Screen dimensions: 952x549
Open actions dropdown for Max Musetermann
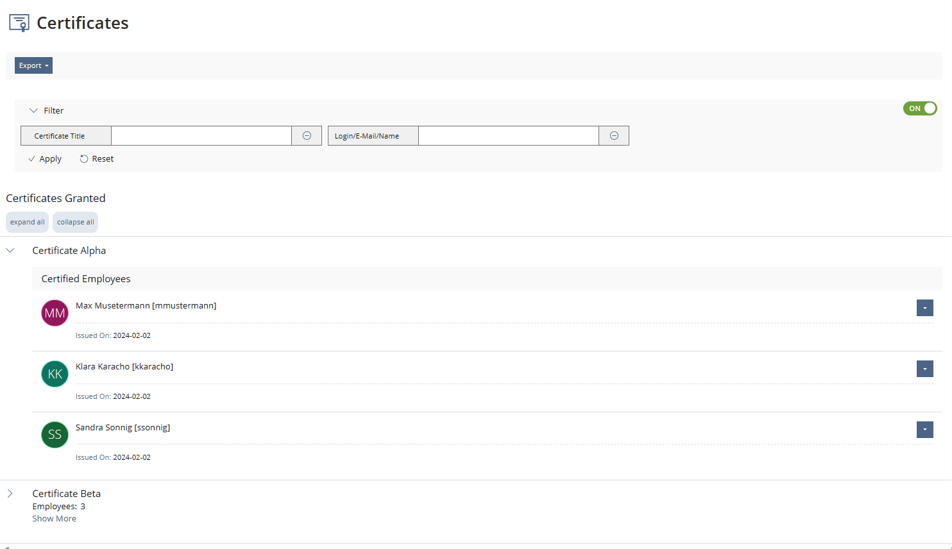coord(924,308)
